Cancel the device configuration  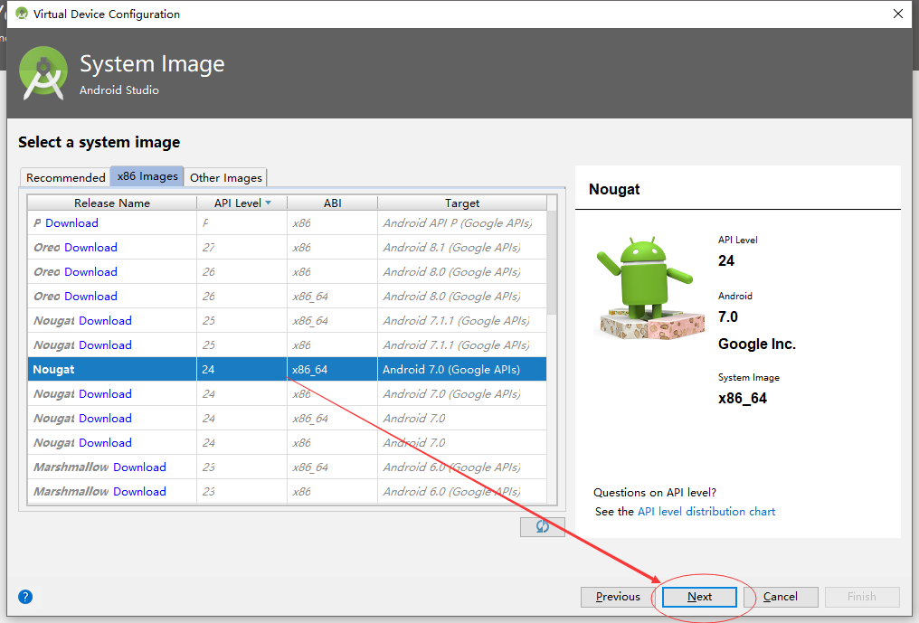[780, 597]
